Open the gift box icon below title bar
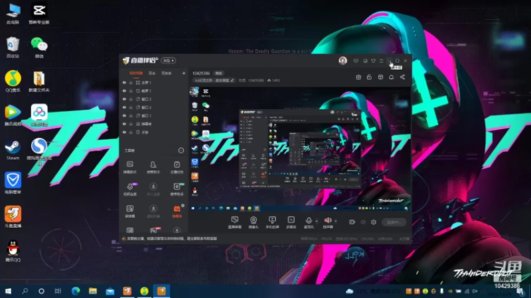The image size is (531, 298). tap(358, 77)
